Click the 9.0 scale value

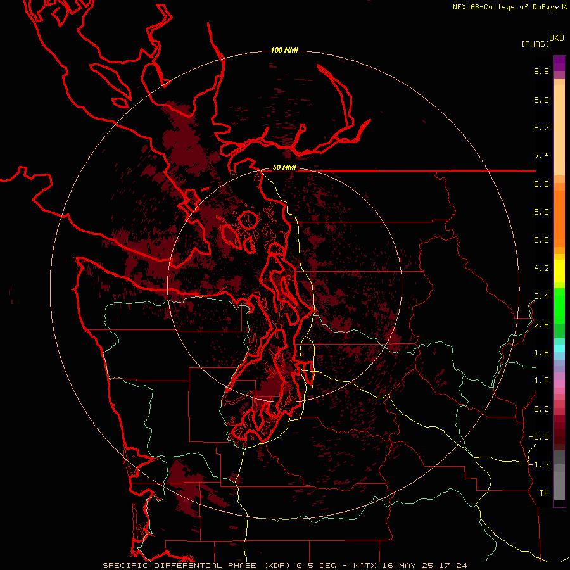point(541,99)
